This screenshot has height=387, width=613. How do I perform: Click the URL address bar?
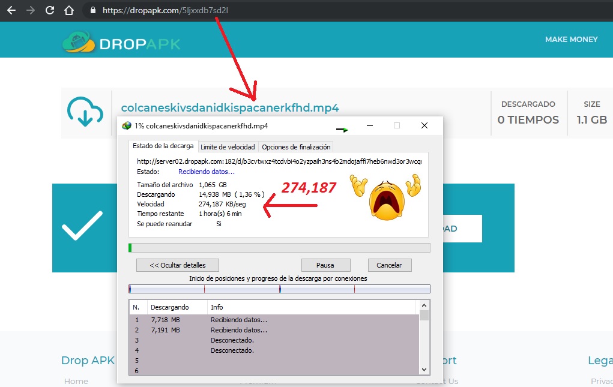pos(344,11)
